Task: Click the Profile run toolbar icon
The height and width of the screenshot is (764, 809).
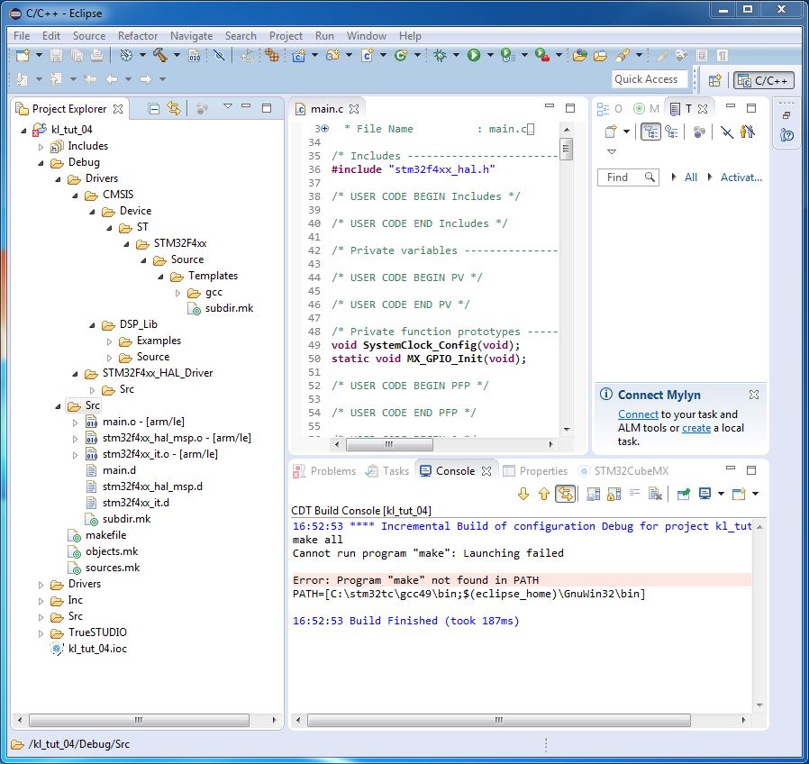Action: 508,55
